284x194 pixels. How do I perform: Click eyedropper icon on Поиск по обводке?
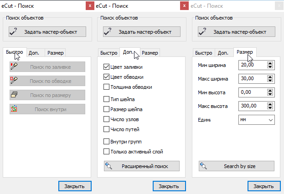(x=14, y=81)
